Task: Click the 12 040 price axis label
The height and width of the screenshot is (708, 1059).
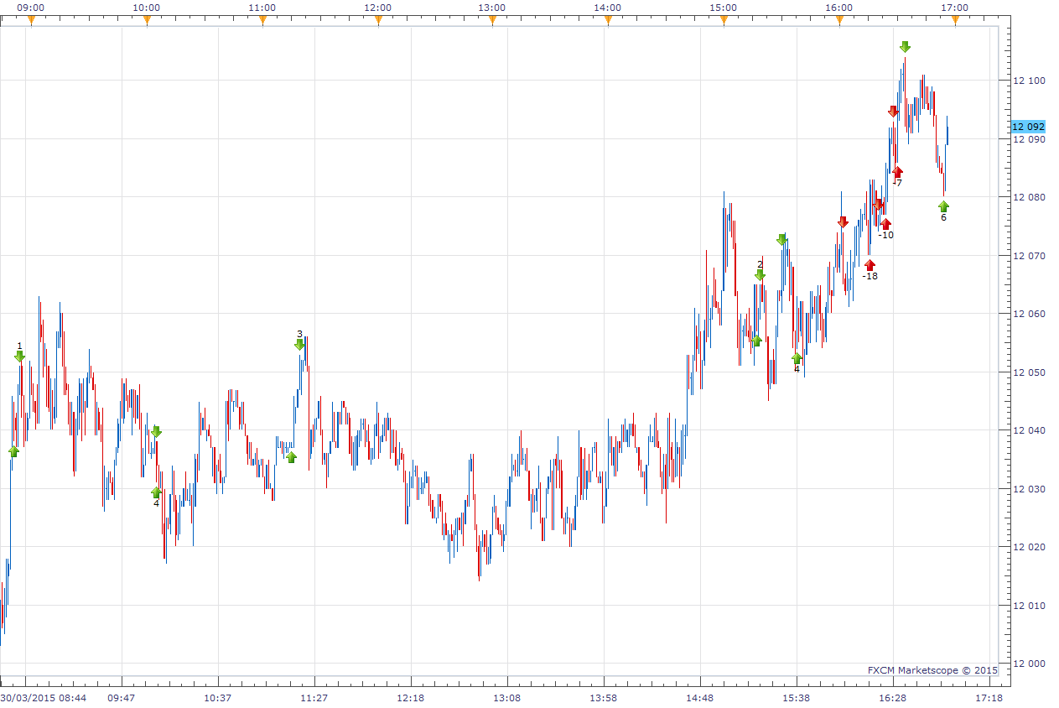Action: (1029, 430)
